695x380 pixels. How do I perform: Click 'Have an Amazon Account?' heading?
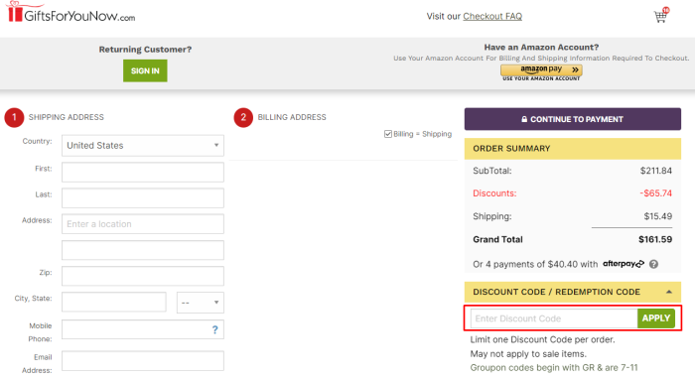(x=541, y=47)
